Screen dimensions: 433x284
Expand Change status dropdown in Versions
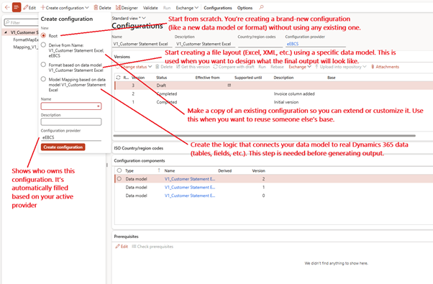pos(134,67)
